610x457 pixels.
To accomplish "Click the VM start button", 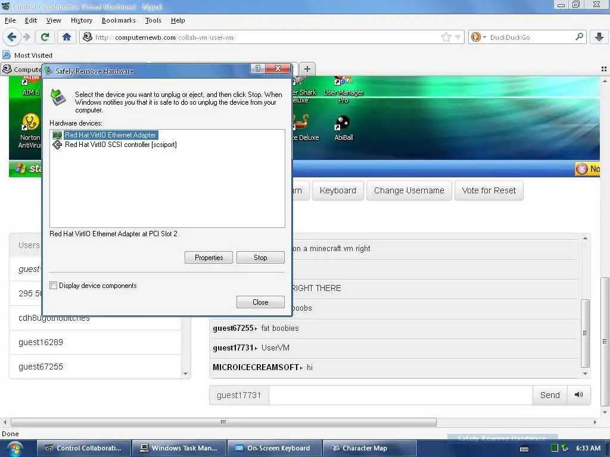I will pos(26,168).
